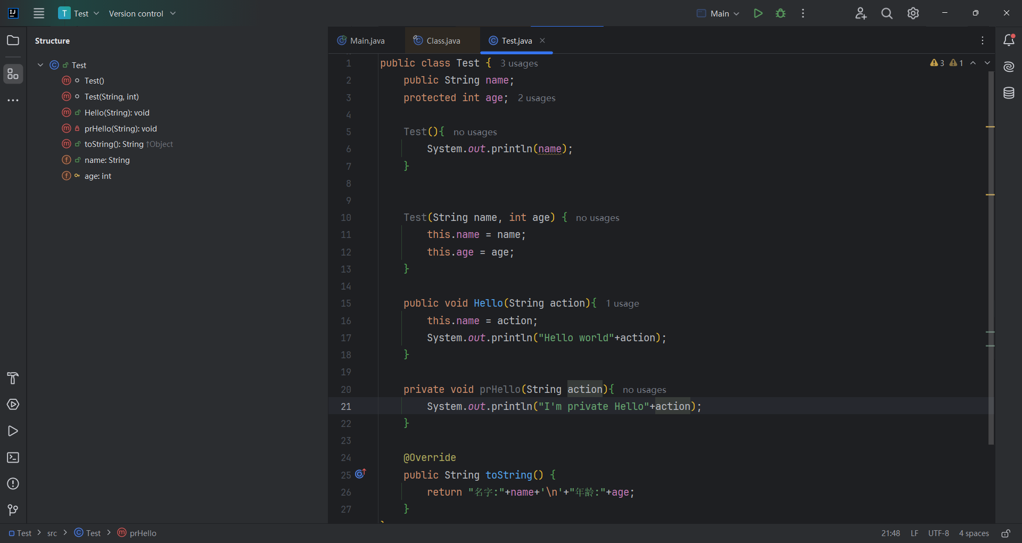The width and height of the screenshot is (1022, 543).
Task: Open More tool windows ellipsis in left sidebar
Action: click(13, 100)
